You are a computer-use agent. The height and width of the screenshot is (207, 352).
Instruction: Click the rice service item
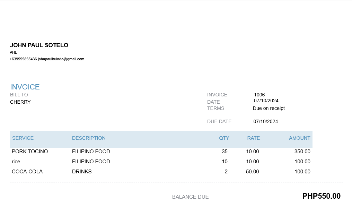tap(16, 162)
